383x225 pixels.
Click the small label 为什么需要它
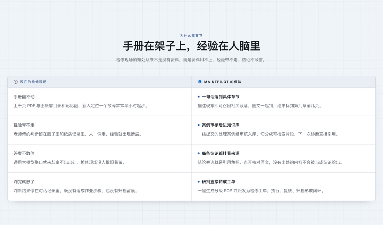tap(191, 36)
